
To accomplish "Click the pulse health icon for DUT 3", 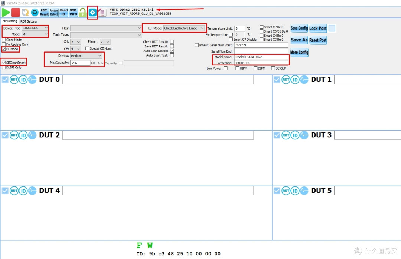I will pyautogui.click(x=304, y=135).
